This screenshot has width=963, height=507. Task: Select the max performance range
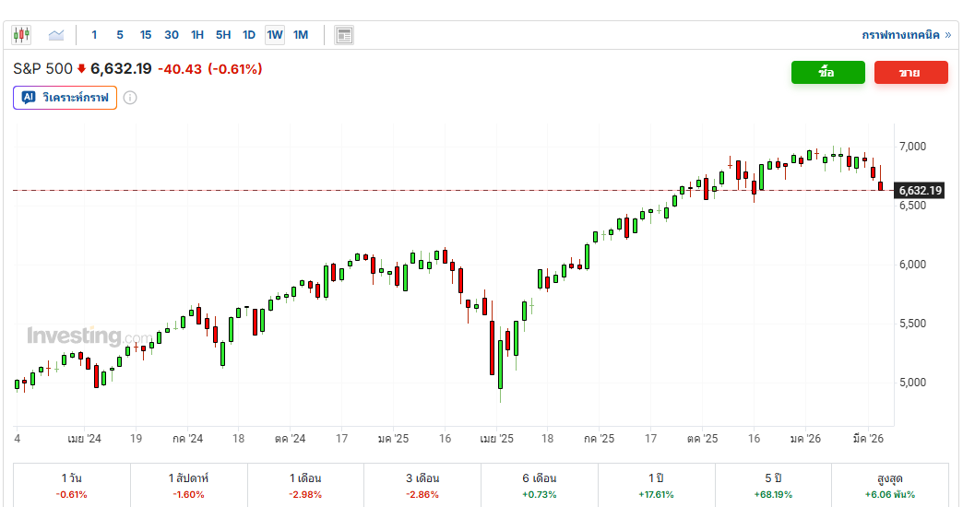point(889,485)
